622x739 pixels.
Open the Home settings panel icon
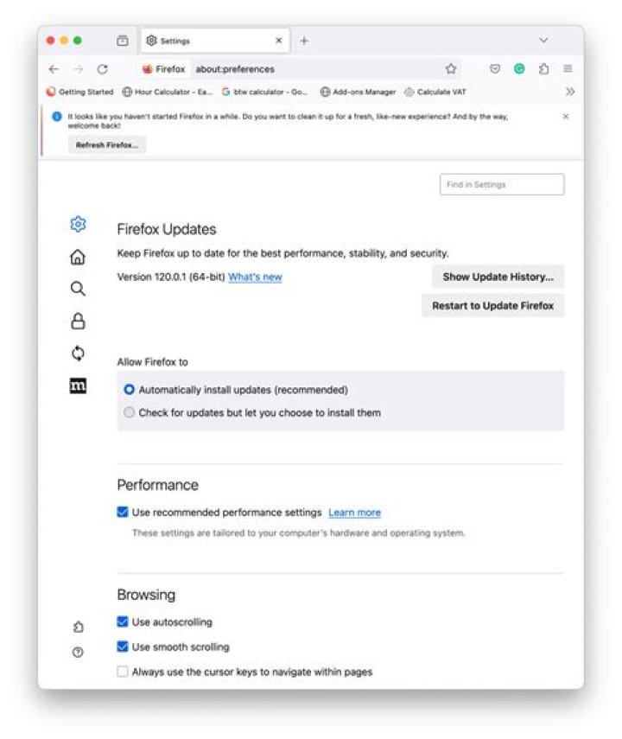78,257
